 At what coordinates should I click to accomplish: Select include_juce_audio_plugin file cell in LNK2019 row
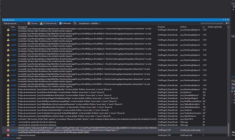(x=191, y=130)
